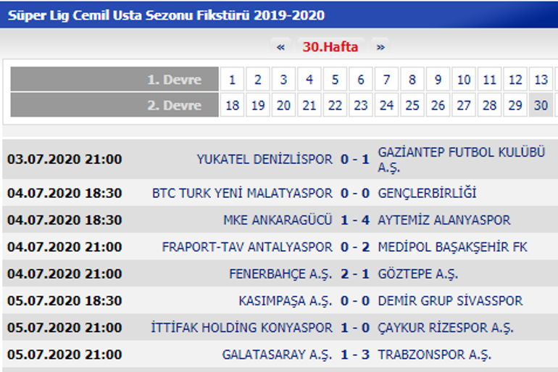Image resolution: width=558 pixels, height=372 pixels.
Task: Click Çaykur Rizespor A.Ş. team link
Action: (446, 328)
